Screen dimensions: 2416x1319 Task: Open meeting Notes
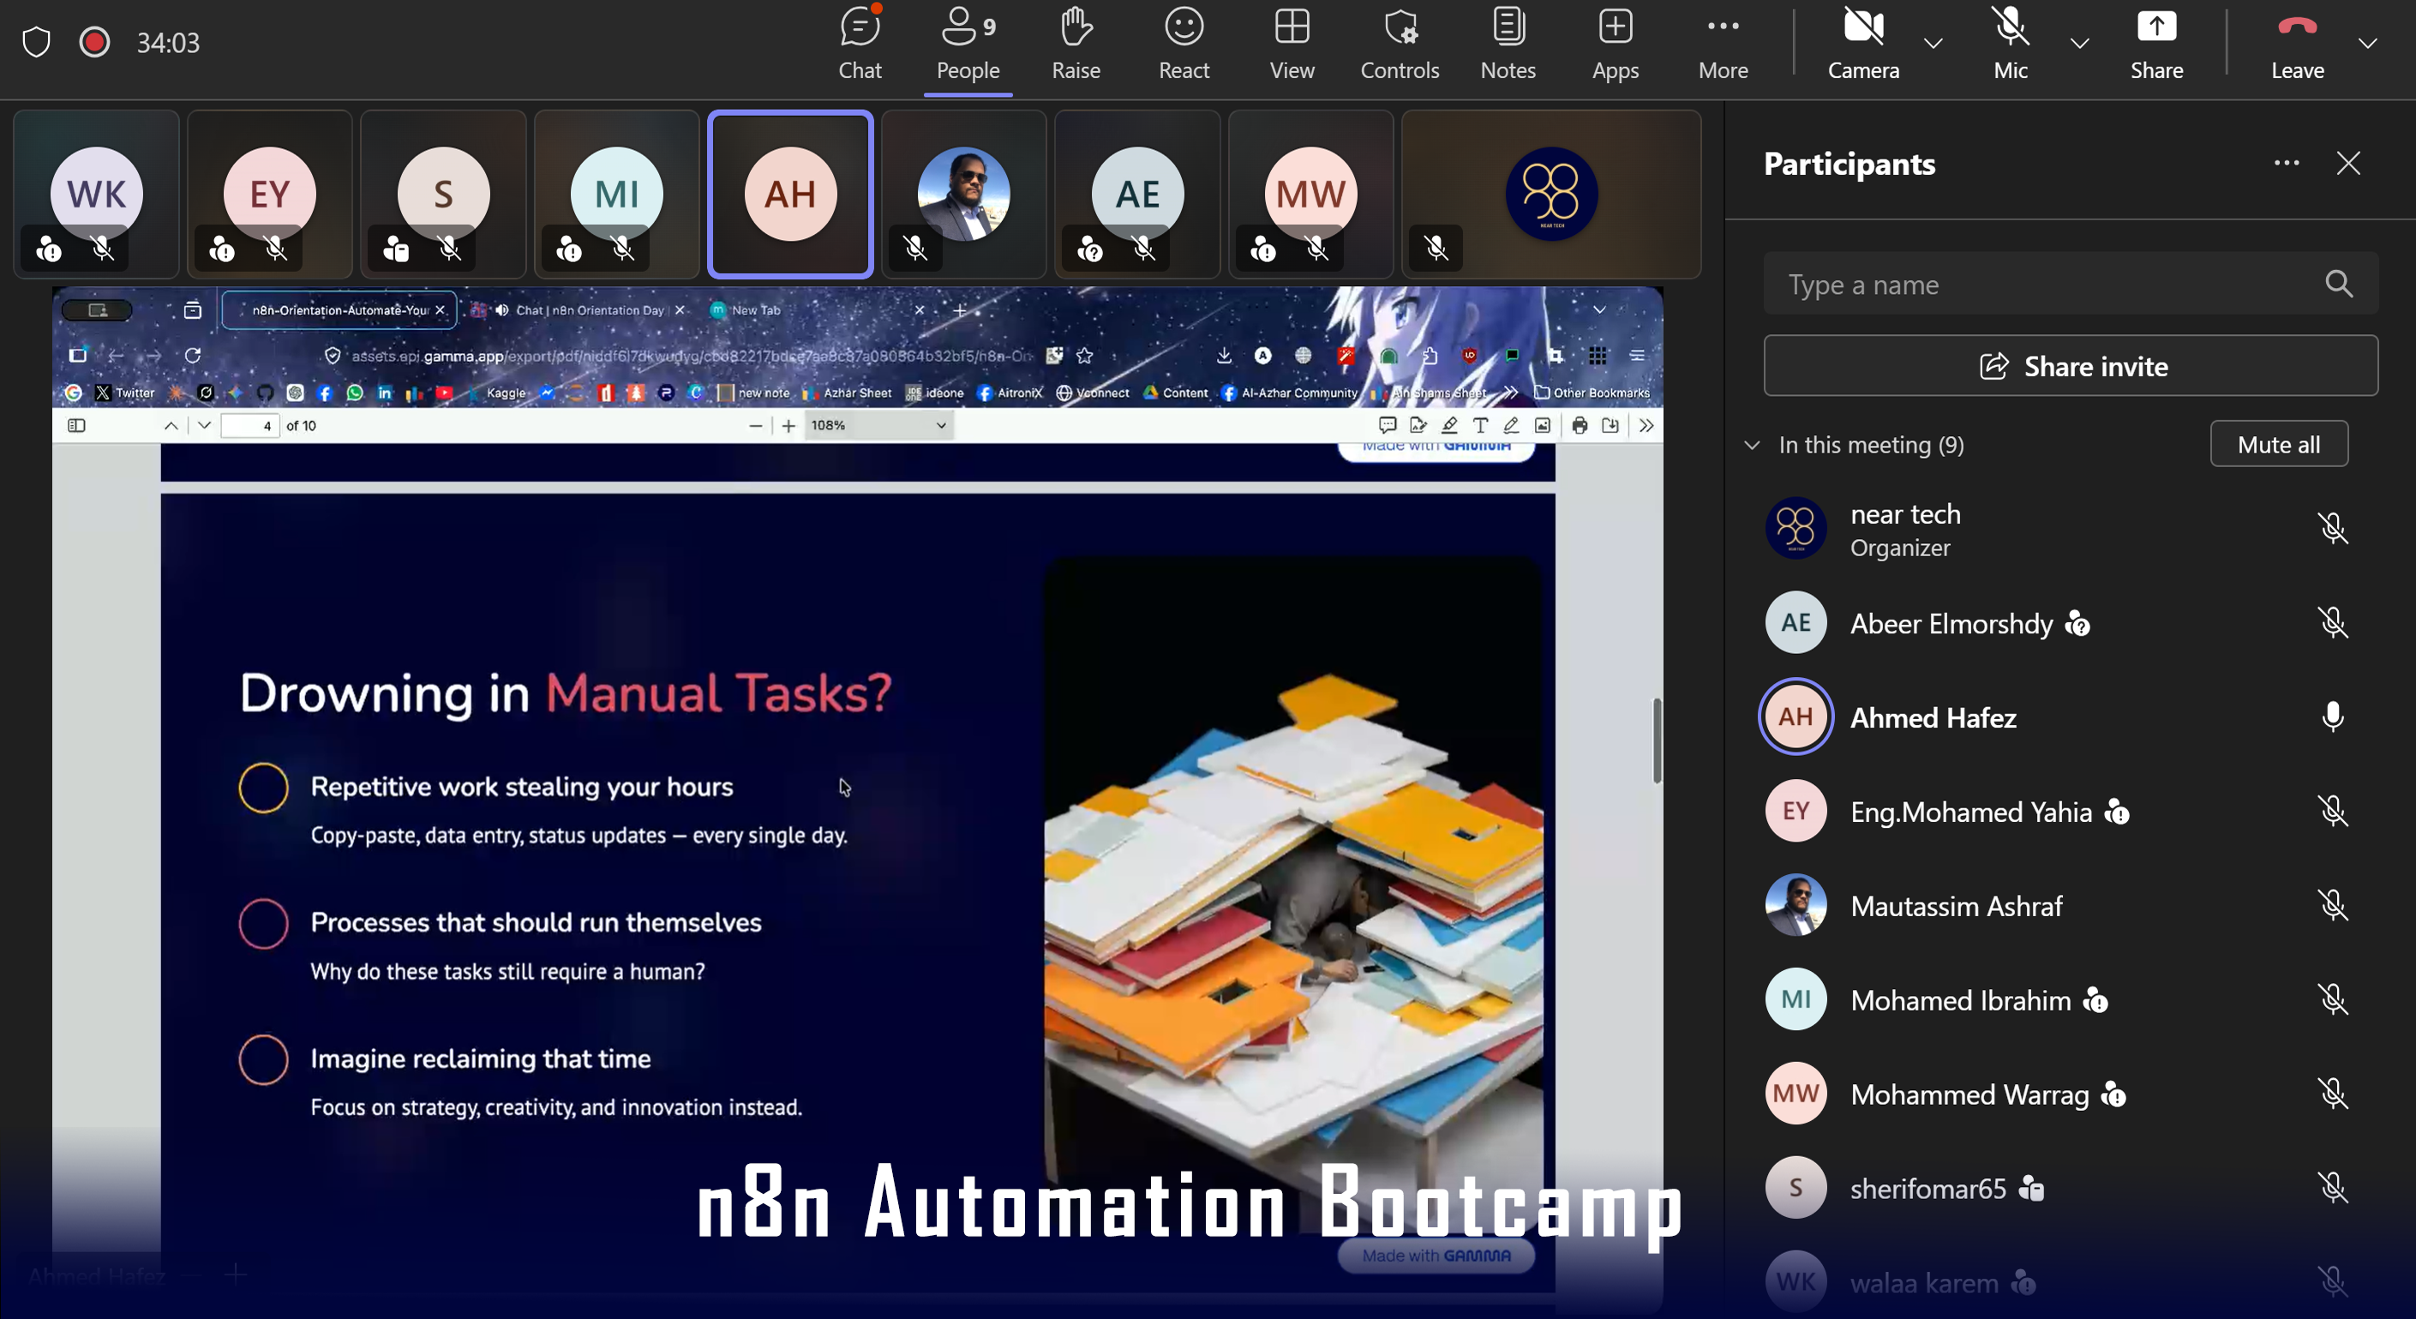click(x=1508, y=44)
